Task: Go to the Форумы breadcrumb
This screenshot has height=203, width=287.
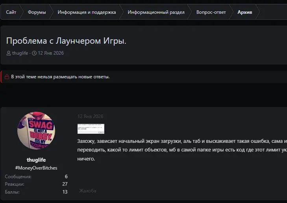Action: tap(37, 12)
